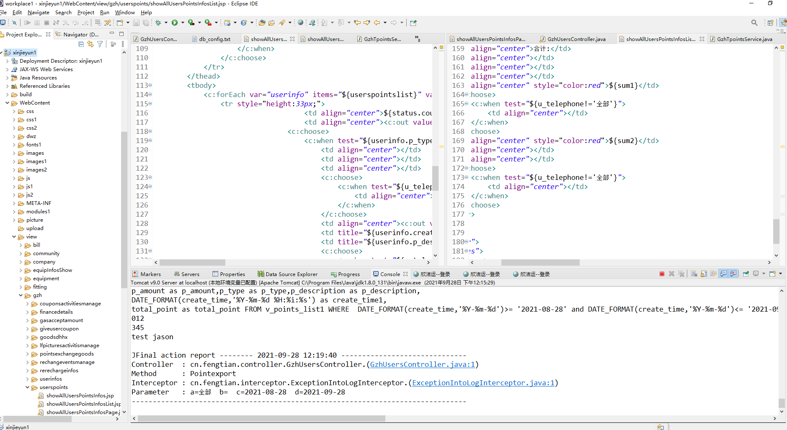Viewport: 787px width, 430px height.
Task: Toggle Scroll Lock in the console
Action: coord(704,274)
